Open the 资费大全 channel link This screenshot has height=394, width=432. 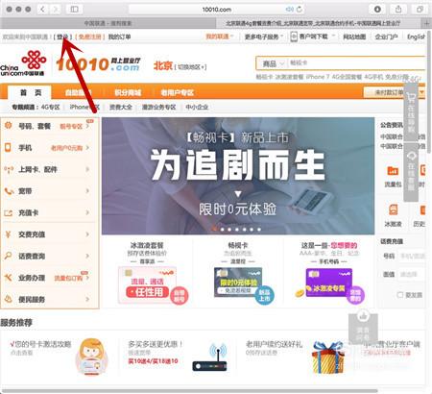[121, 107]
